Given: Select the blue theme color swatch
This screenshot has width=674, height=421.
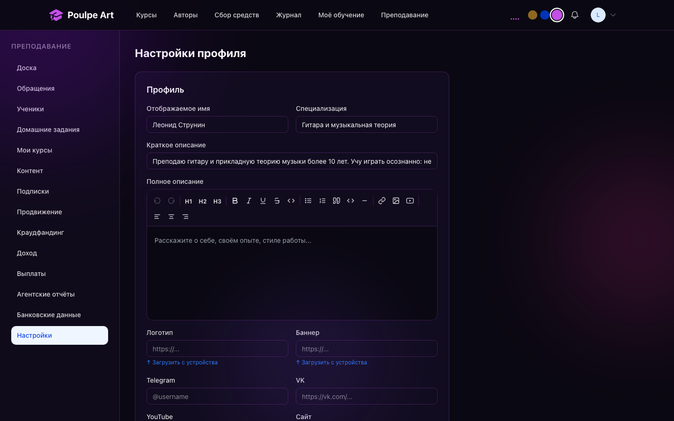Looking at the screenshot, I should click(x=545, y=15).
